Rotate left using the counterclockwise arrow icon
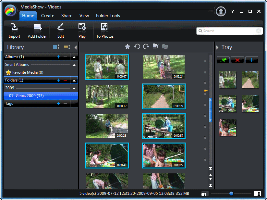 tap(137, 47)
